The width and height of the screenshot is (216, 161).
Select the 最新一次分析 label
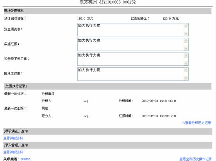[x=15, y=94]
